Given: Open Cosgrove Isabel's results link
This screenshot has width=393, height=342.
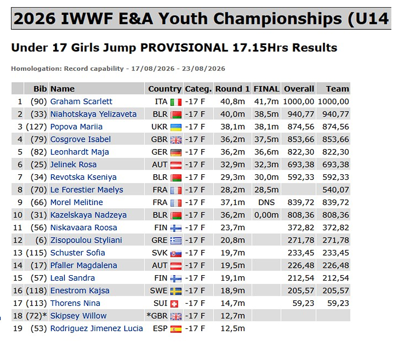Looking at the screenshot, I should coord(81,139).
